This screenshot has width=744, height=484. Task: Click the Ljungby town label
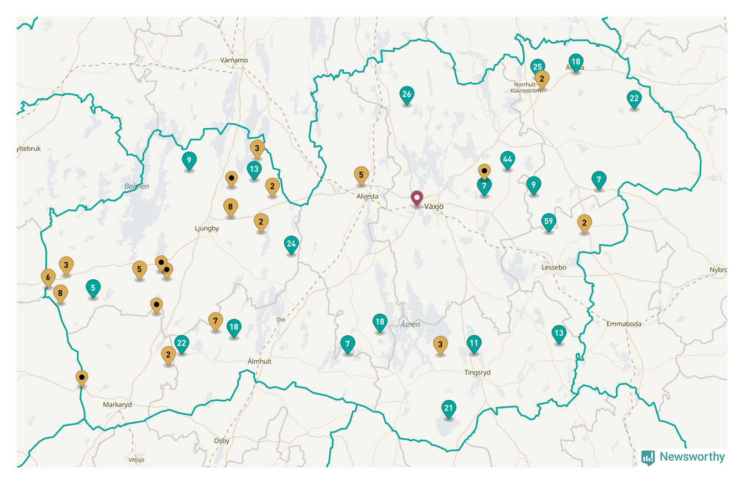click(207, 228)
